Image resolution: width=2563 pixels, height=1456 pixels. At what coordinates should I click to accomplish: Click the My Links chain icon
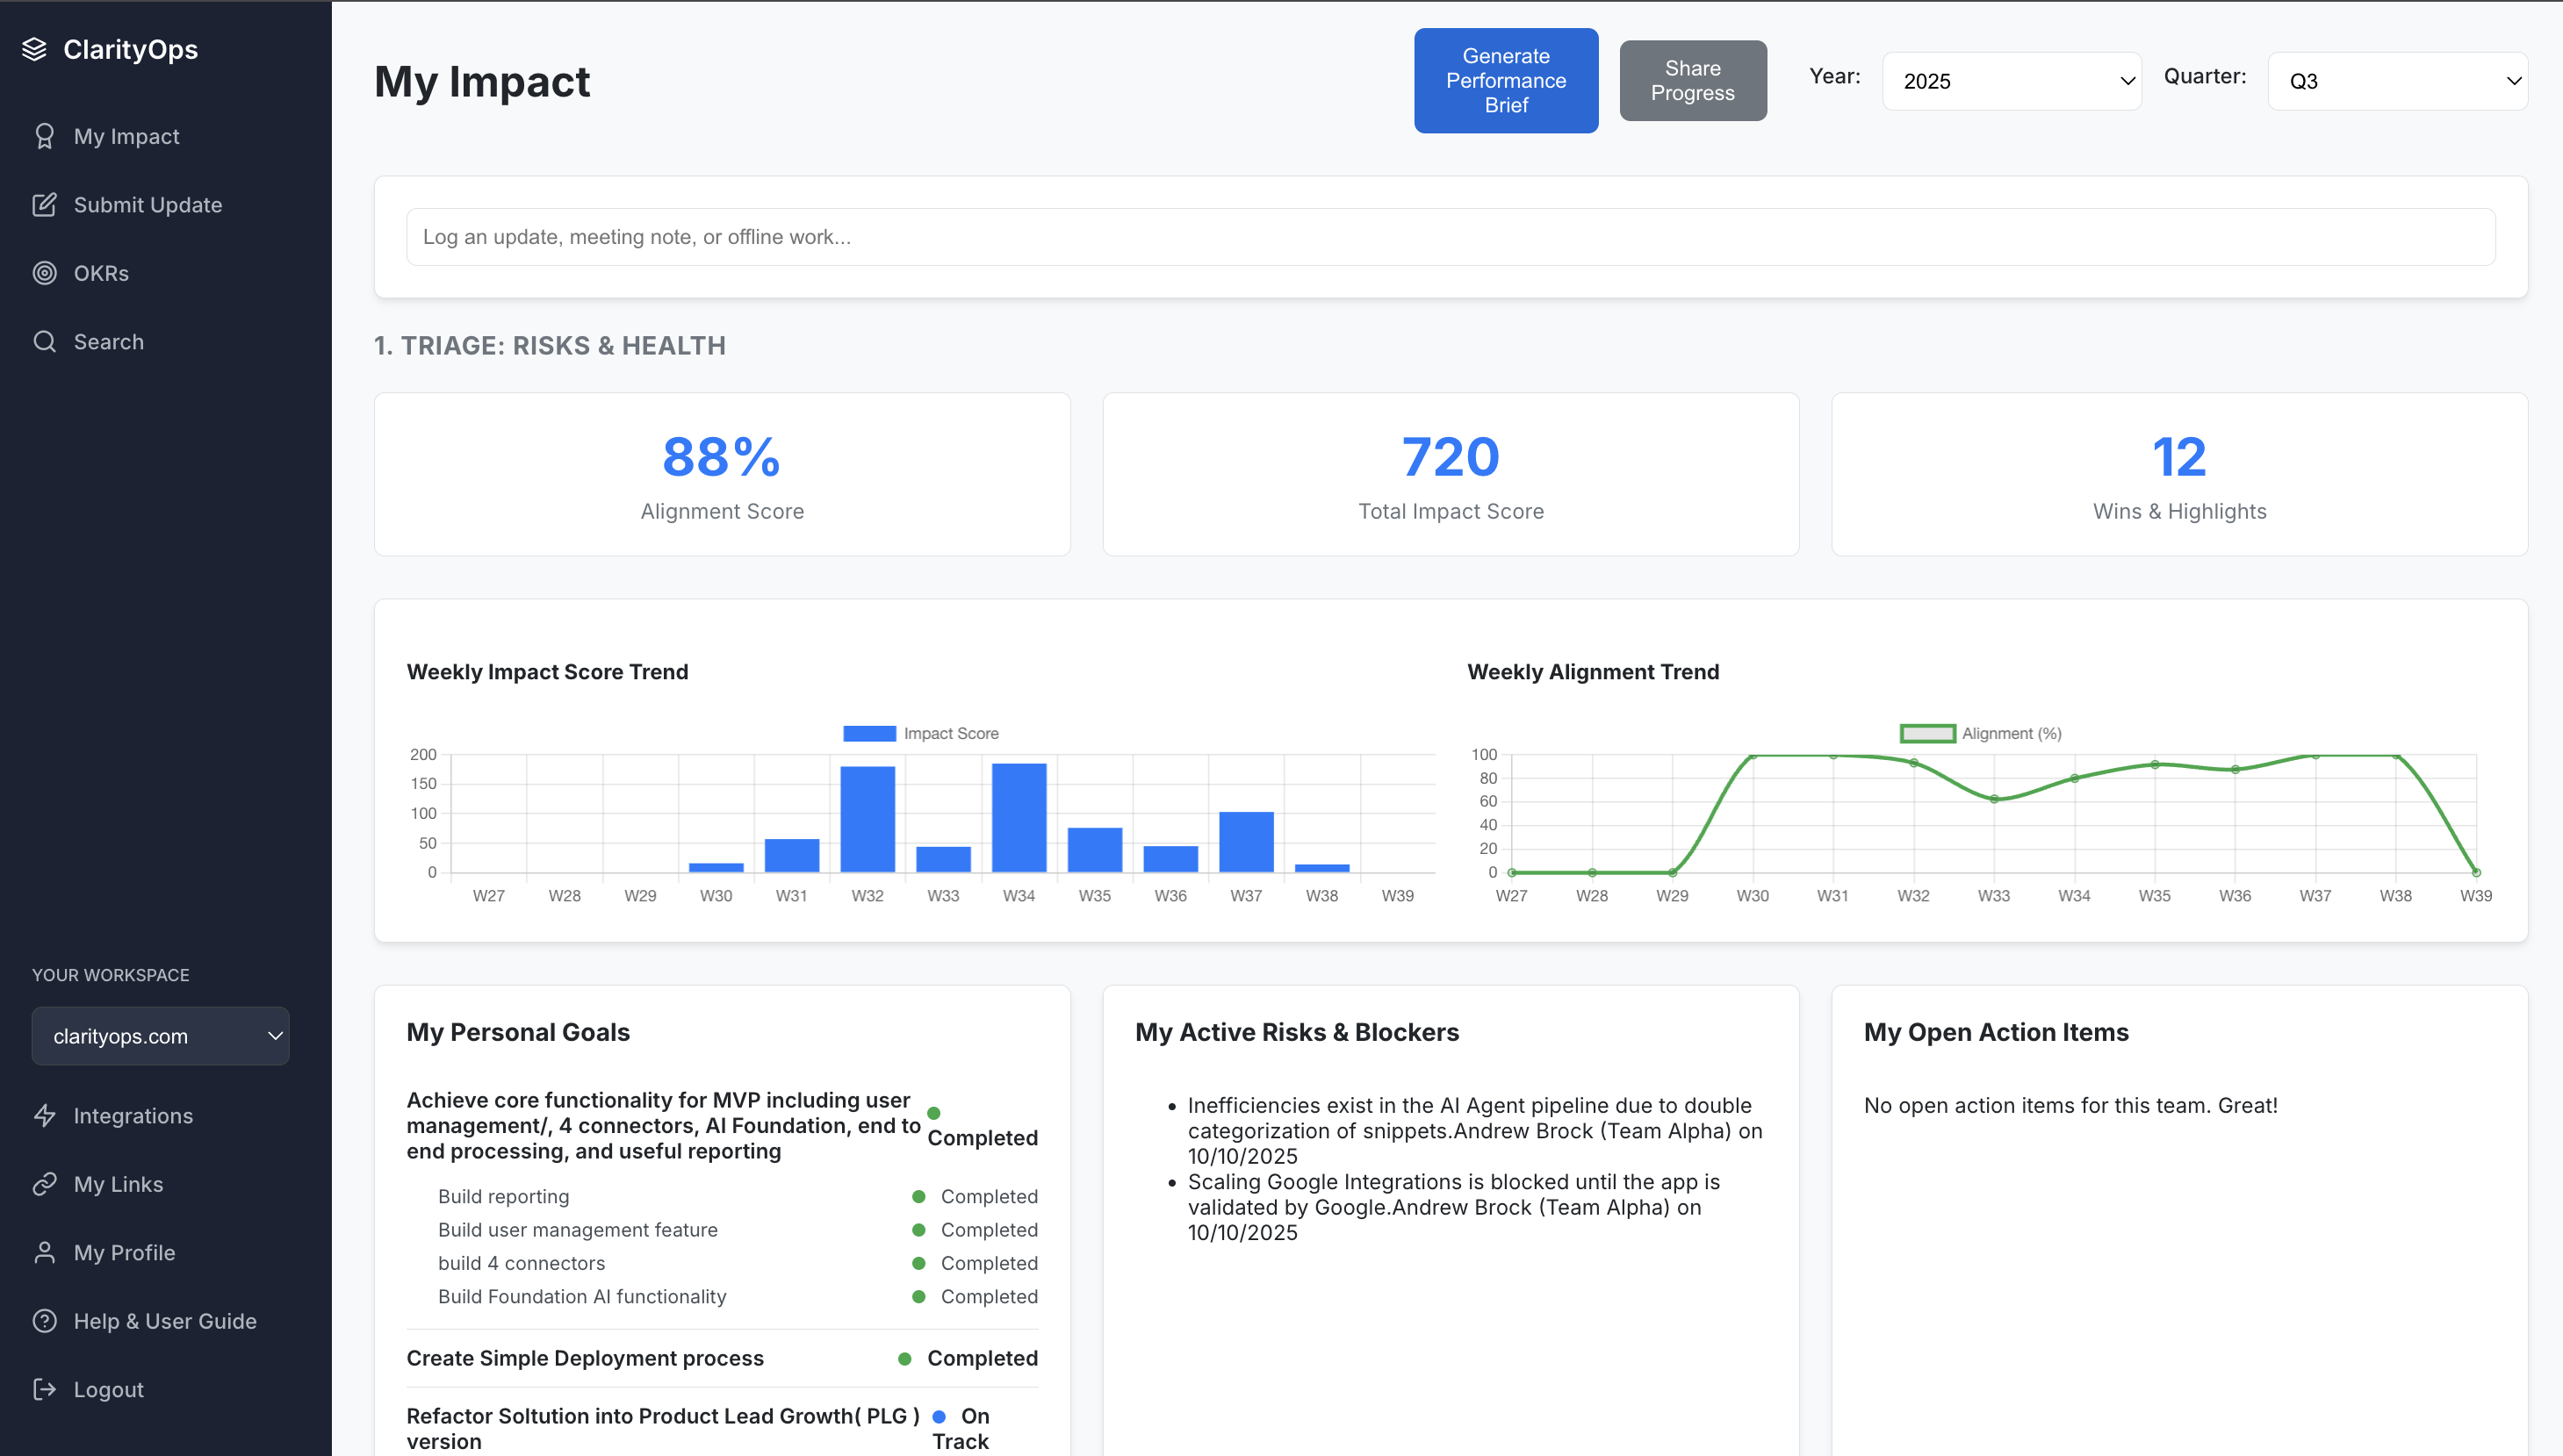[x=45, y=1184]
